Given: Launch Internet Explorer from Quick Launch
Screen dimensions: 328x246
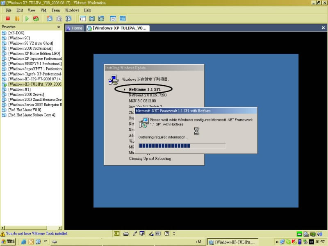Looking at the screenshot, I should tap(24, 242).
